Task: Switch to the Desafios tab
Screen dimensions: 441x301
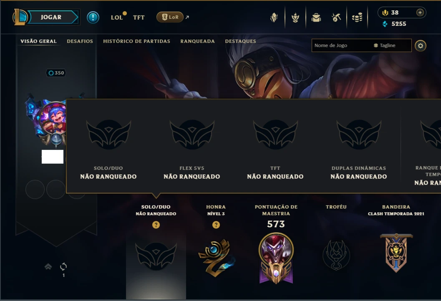Action: click(80, 41)
